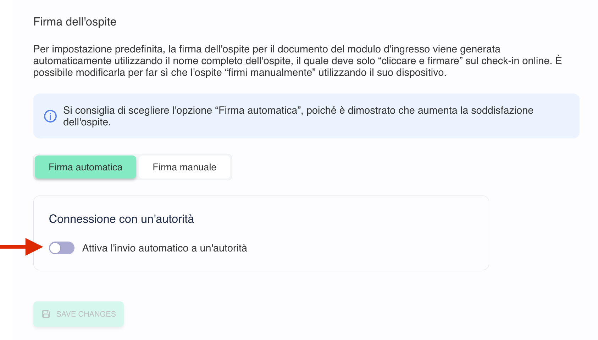
Task: Click the word 'dell'ospite.' ending the banner
Action: point(87,122)
